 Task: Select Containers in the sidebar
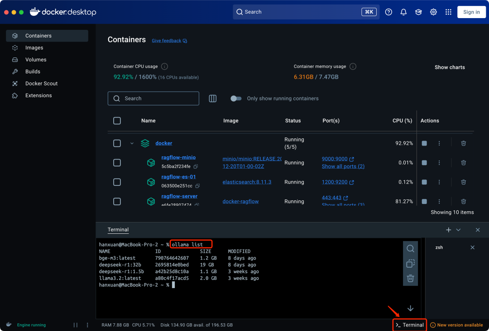pos(47,36)
